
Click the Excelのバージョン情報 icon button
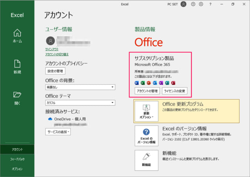[147, 136]
